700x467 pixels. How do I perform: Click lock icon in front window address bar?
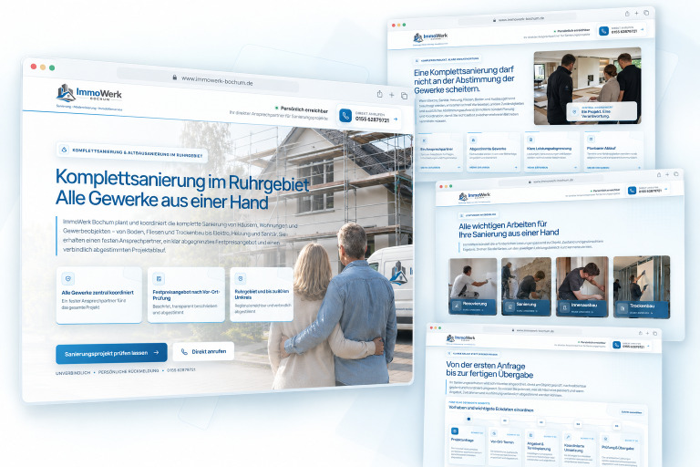[x=175, y=77]
